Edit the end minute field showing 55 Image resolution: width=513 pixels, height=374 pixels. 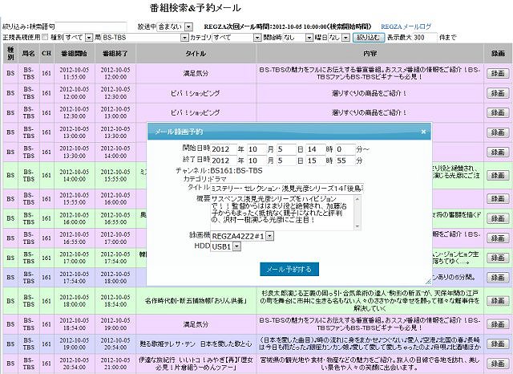[x=345, y=161]
